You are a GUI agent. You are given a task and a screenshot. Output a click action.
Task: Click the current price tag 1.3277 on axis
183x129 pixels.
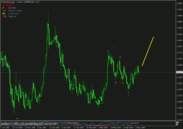coord(179,72)
